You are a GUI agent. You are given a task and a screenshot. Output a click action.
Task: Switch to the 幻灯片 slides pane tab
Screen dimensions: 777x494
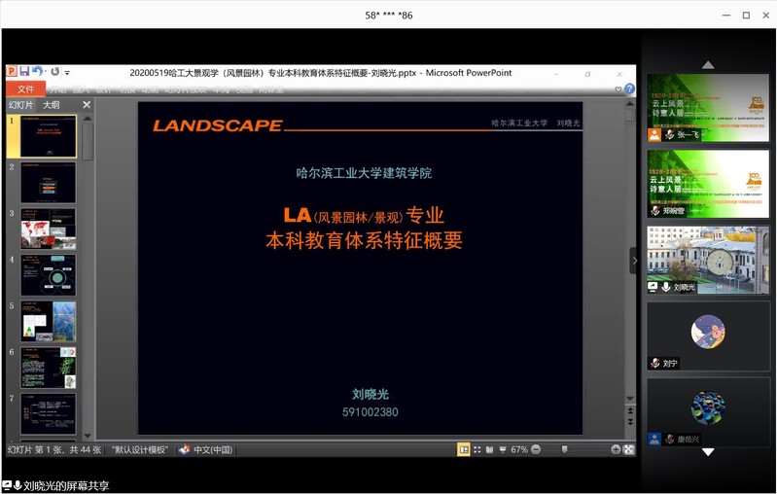coord(20,105)
